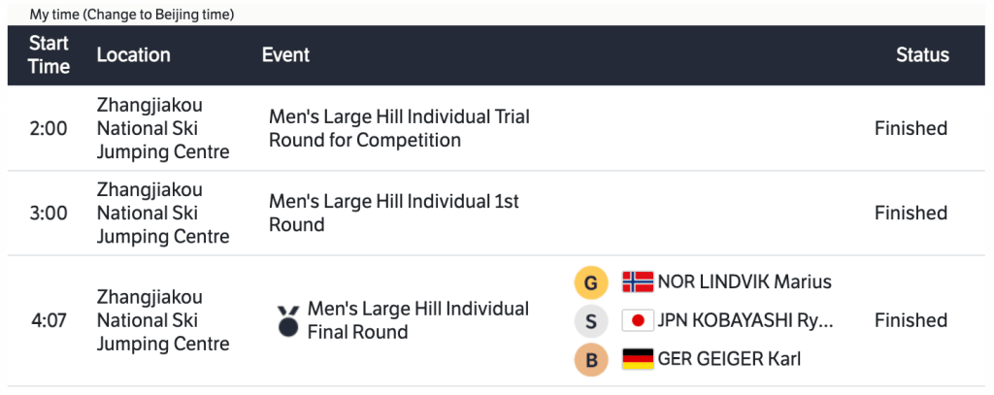994x395 pixels.
Task: Click the Location column header
Action: coord(133,55)
